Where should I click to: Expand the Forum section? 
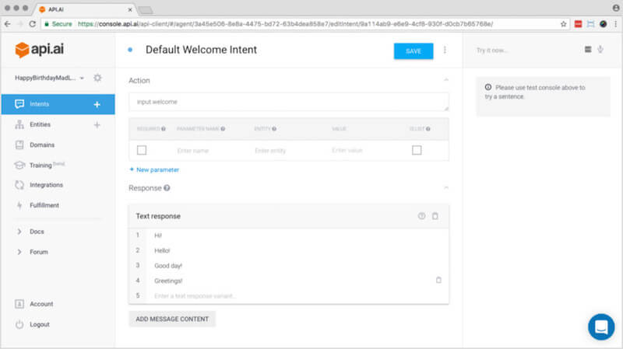pos(38,252)
